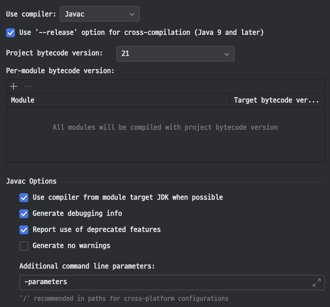The height and width of the screenshot is (307, 330).
Task: Open the 'Use compiler' Javac dropdown
Action: 100,14
